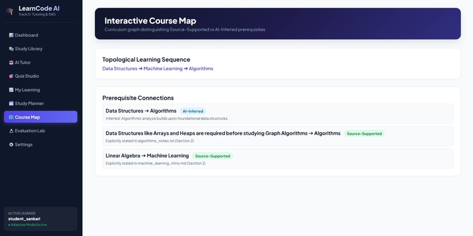Viewport: 473px width, 236px height.
Task: Click the Prerequisite Connections heading
Action: click(138, 98)
